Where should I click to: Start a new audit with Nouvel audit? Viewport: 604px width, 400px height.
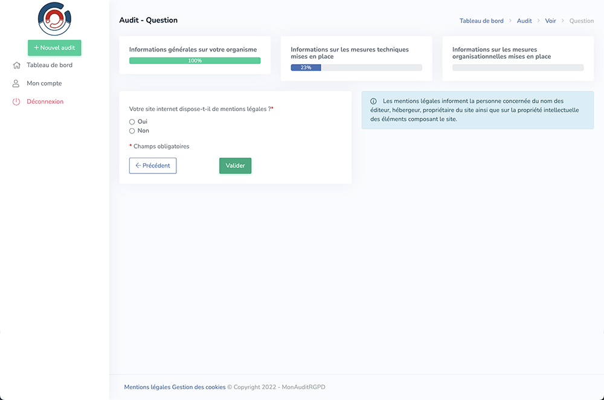click(x=54, y=48)
